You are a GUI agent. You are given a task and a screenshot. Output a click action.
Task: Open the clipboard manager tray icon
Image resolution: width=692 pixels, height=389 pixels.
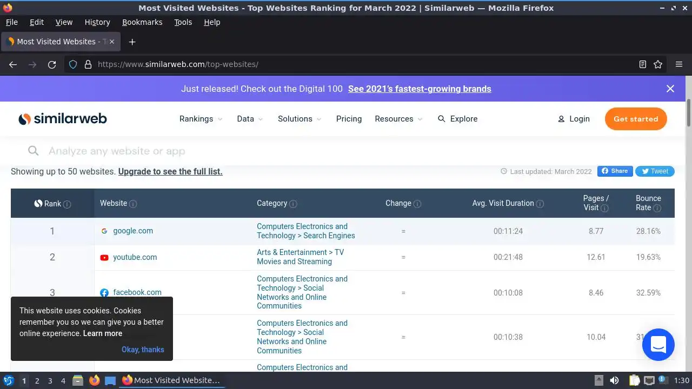635,380
